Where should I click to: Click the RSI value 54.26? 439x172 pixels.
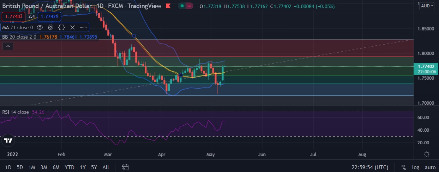point(39,112)
